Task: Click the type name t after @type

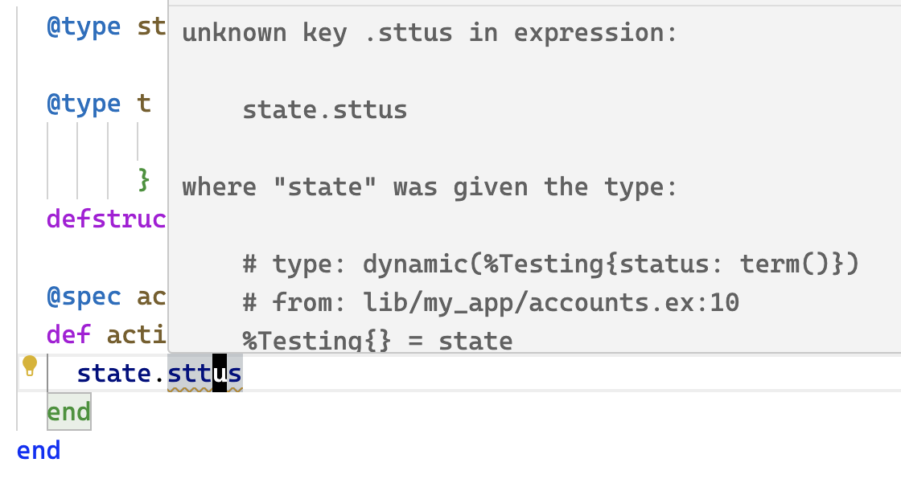Action: point(144,104)
